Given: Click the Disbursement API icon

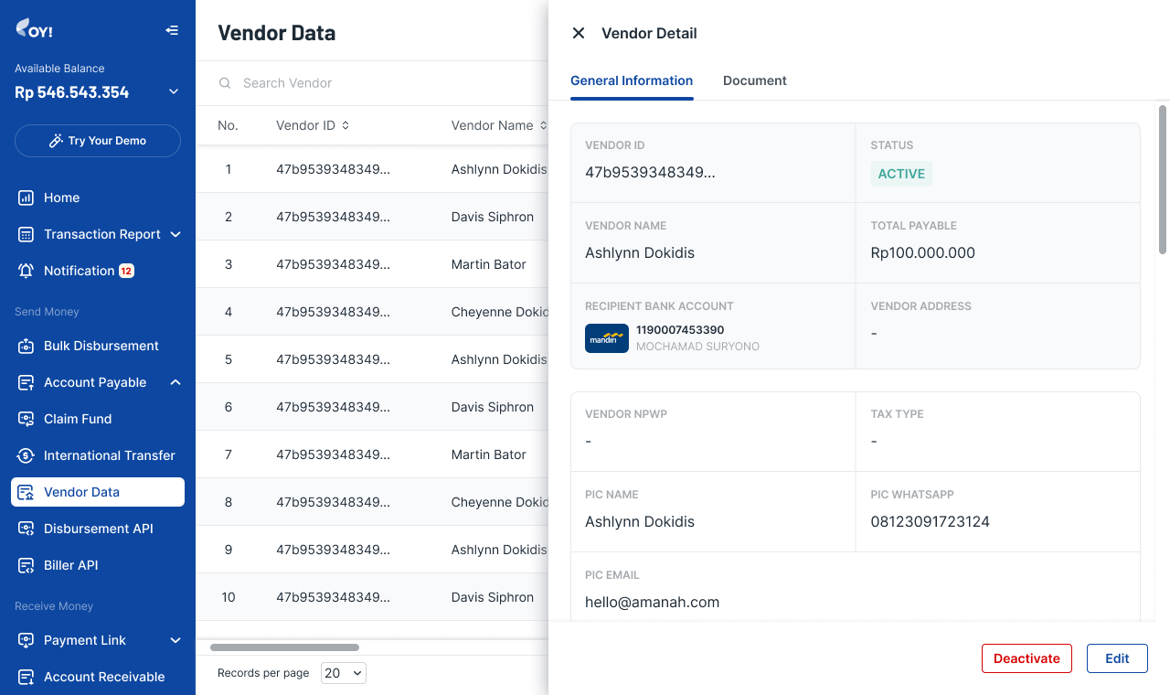Looking at the screenshot, I should pos(27,529).
